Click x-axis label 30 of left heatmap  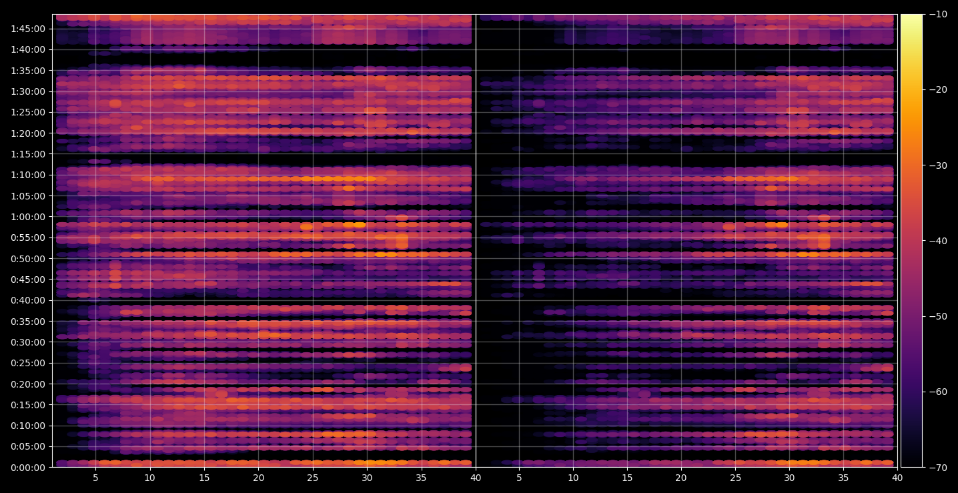[367, 478]
